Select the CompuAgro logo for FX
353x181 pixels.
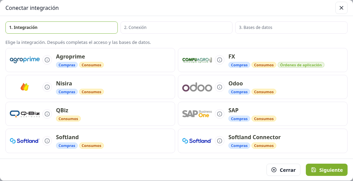click(197, 60)
